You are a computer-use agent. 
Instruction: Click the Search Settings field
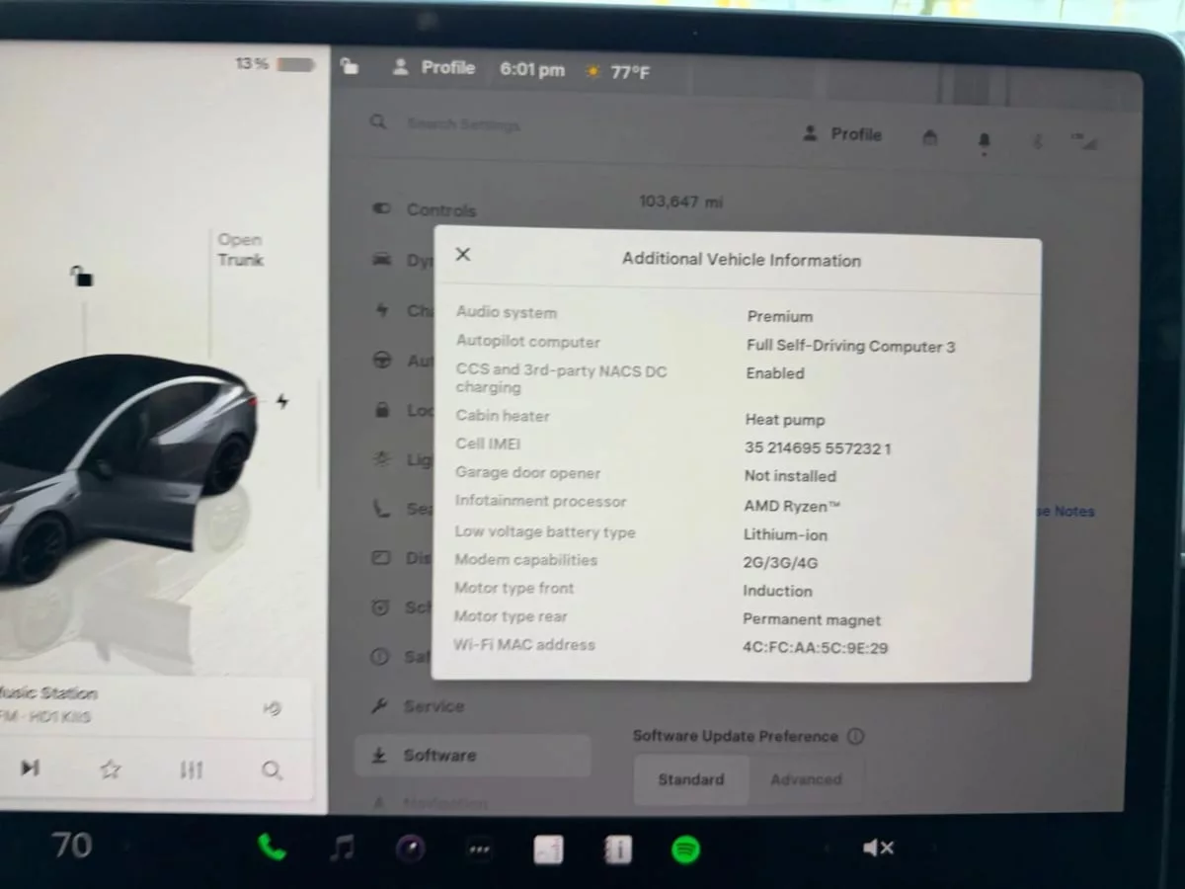click(464, 124)
